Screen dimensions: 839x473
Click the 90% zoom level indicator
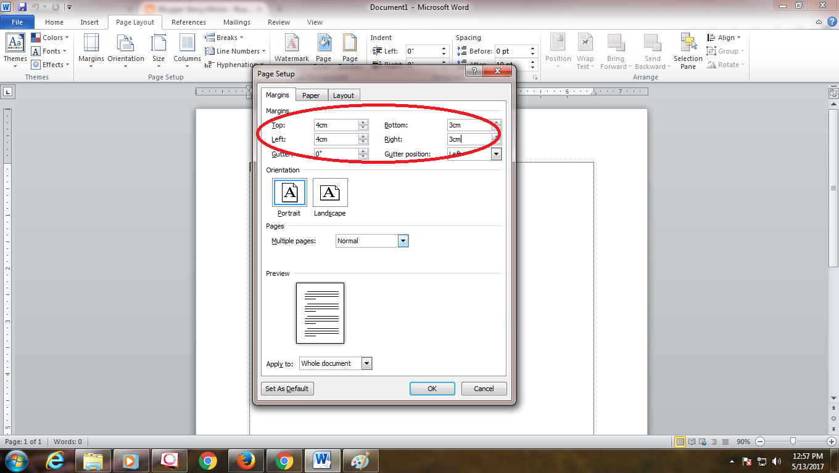coord(743,442)
